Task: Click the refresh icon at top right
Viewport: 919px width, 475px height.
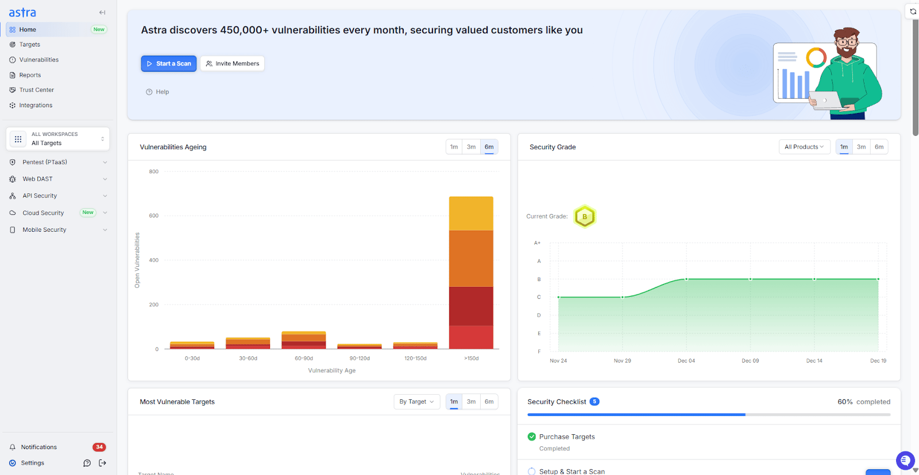Action: coord(913,11)
